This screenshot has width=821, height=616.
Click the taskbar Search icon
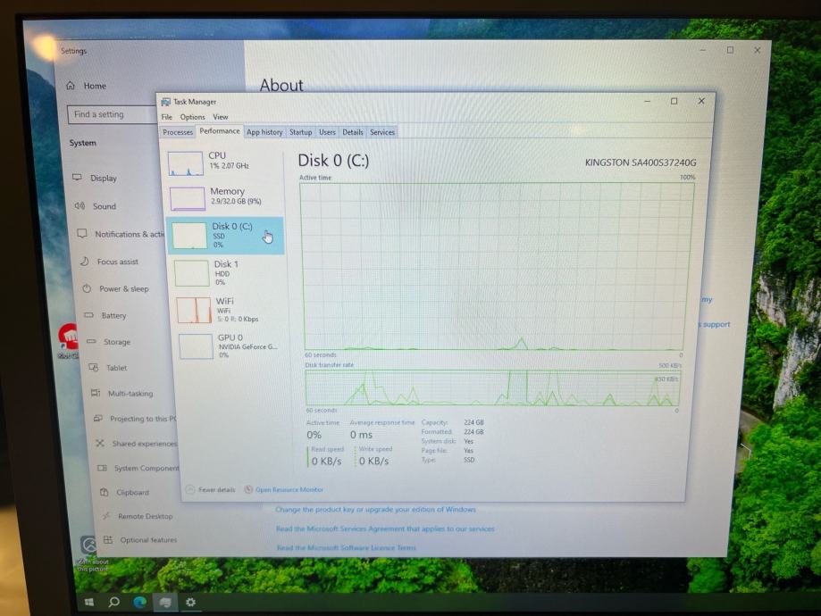(113, 603)
